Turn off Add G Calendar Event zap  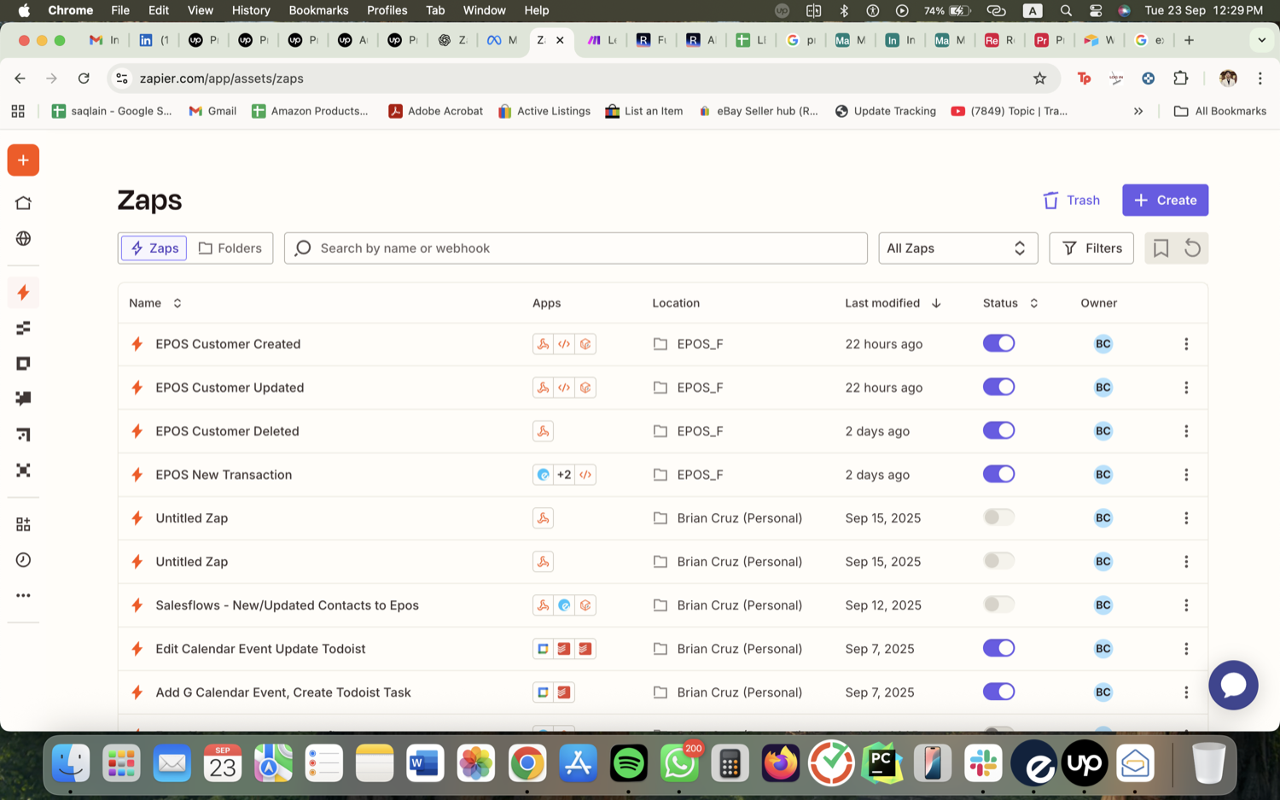coord(998,692)
